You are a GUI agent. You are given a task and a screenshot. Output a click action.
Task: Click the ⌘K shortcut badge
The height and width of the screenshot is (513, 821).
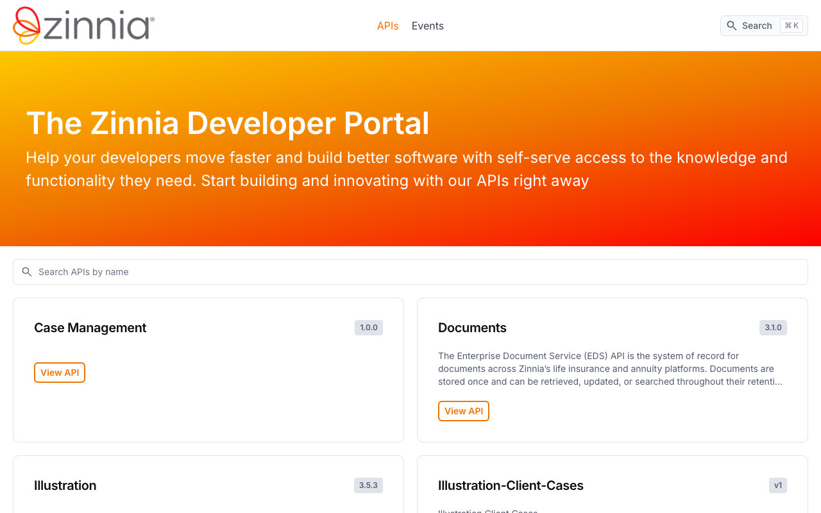[791, 26]
